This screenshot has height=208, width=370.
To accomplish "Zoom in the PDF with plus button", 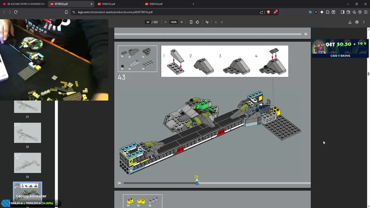I will tap(182, 22).
